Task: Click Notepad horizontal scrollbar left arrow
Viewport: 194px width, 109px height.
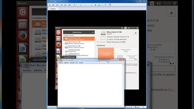Action: pos(59,106)
